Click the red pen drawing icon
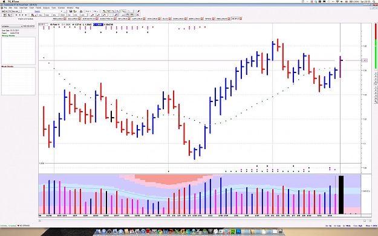The image size is (378, 236). coord(138,11)
